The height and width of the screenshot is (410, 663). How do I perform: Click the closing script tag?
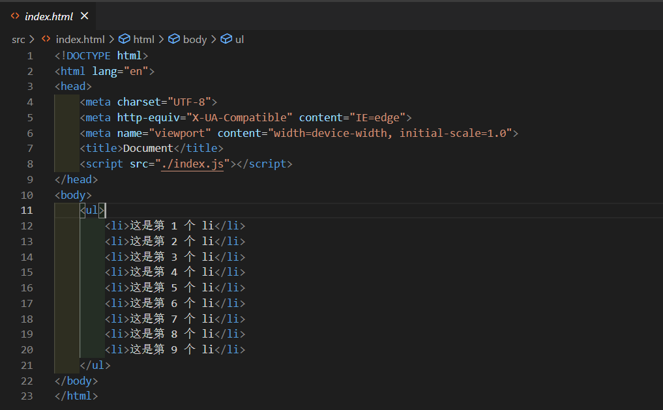264,164
